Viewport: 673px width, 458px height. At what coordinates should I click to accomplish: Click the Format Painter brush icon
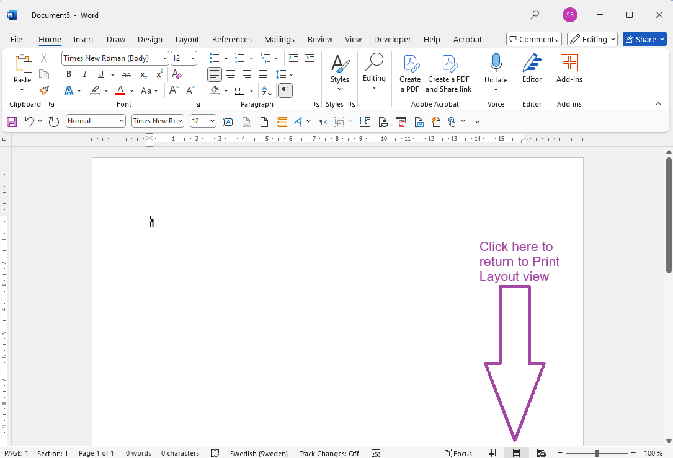pyautogui.click(x=44, y=90)
